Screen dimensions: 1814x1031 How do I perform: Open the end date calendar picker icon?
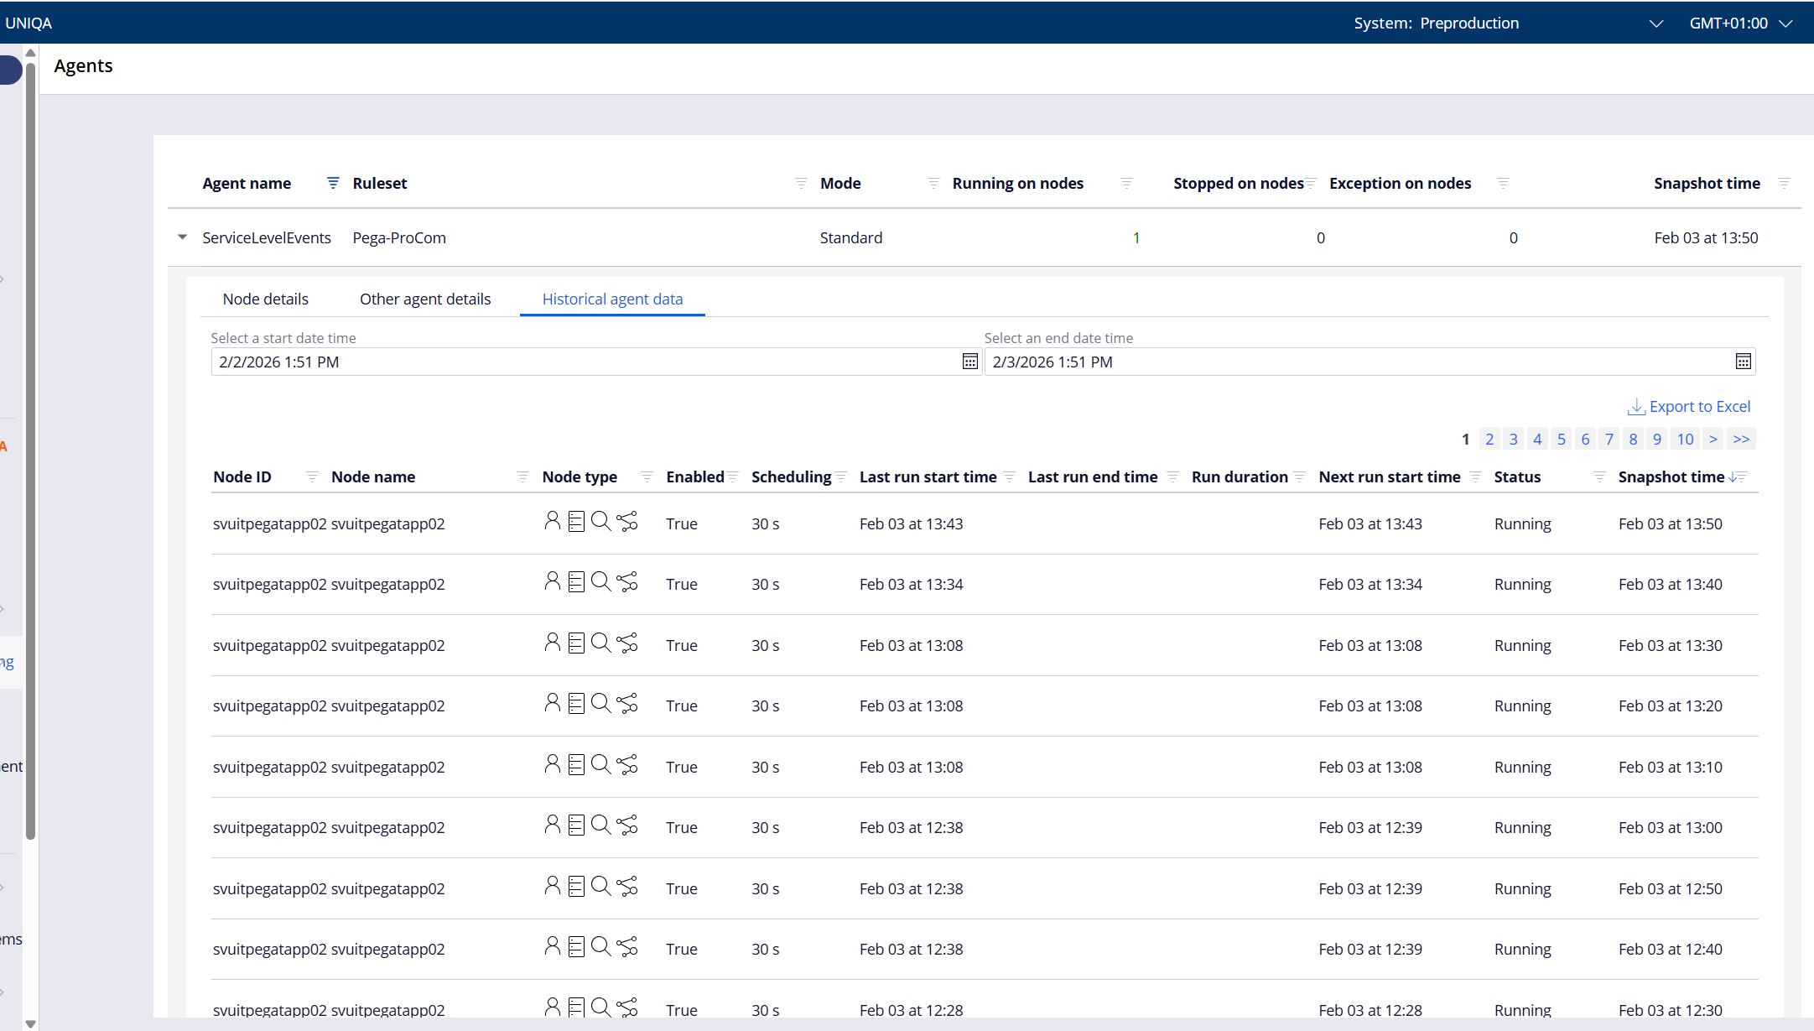point(1743,362)
